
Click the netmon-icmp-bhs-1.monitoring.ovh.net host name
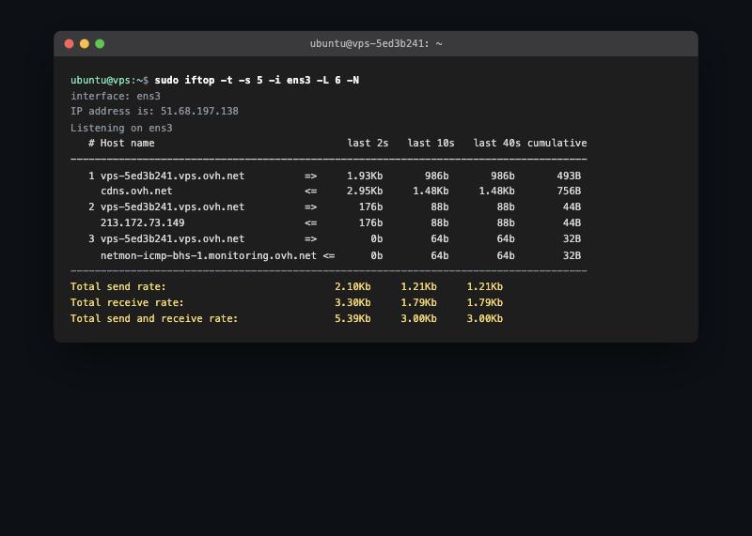pyautogui.click(x=209, y=255)
